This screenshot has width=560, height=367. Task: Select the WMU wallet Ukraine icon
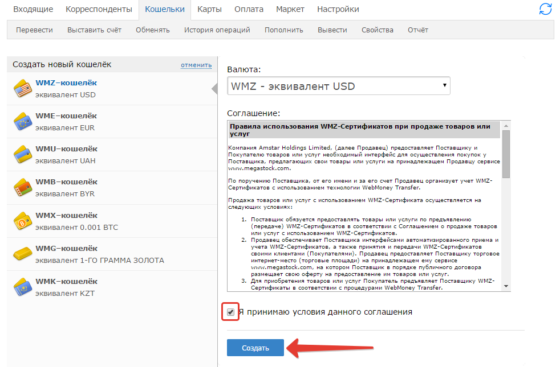[22, 154]
